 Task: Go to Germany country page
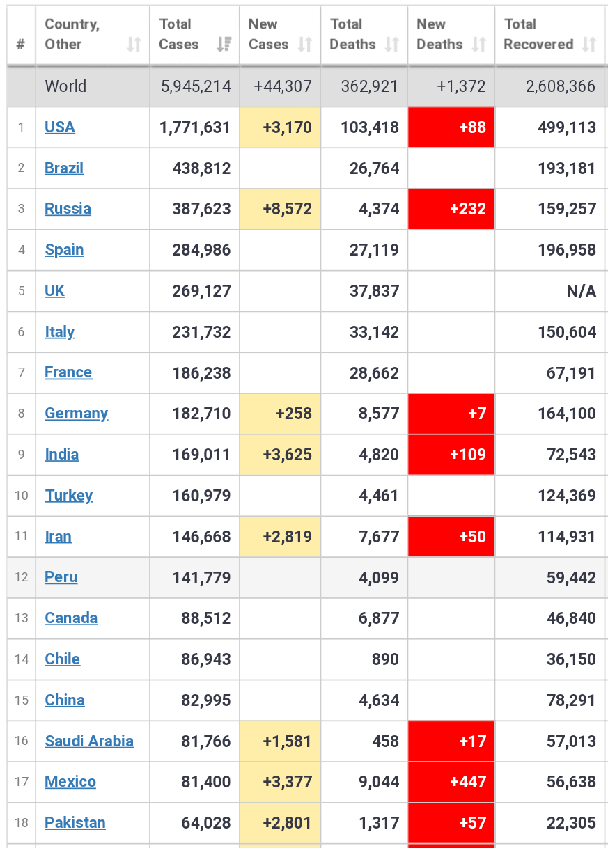point(77,414)
